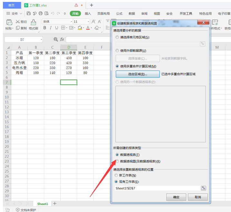The image size is (231, 212).
Task: Open the font name 宋体 dropdown
Action: pos(71,22)
